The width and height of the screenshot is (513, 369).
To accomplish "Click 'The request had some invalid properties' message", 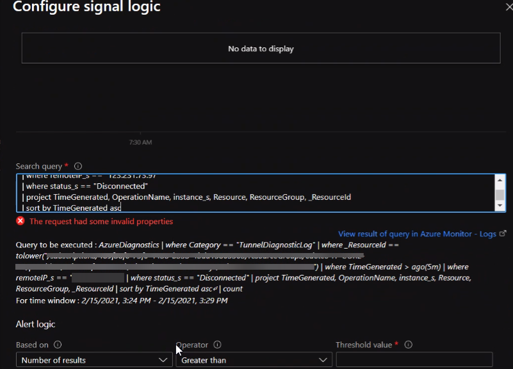I will [101, 222].
